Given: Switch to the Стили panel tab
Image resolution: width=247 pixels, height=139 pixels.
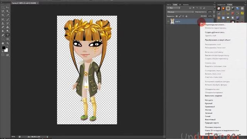Looking at the screenshot, I should tap(230, 5).
